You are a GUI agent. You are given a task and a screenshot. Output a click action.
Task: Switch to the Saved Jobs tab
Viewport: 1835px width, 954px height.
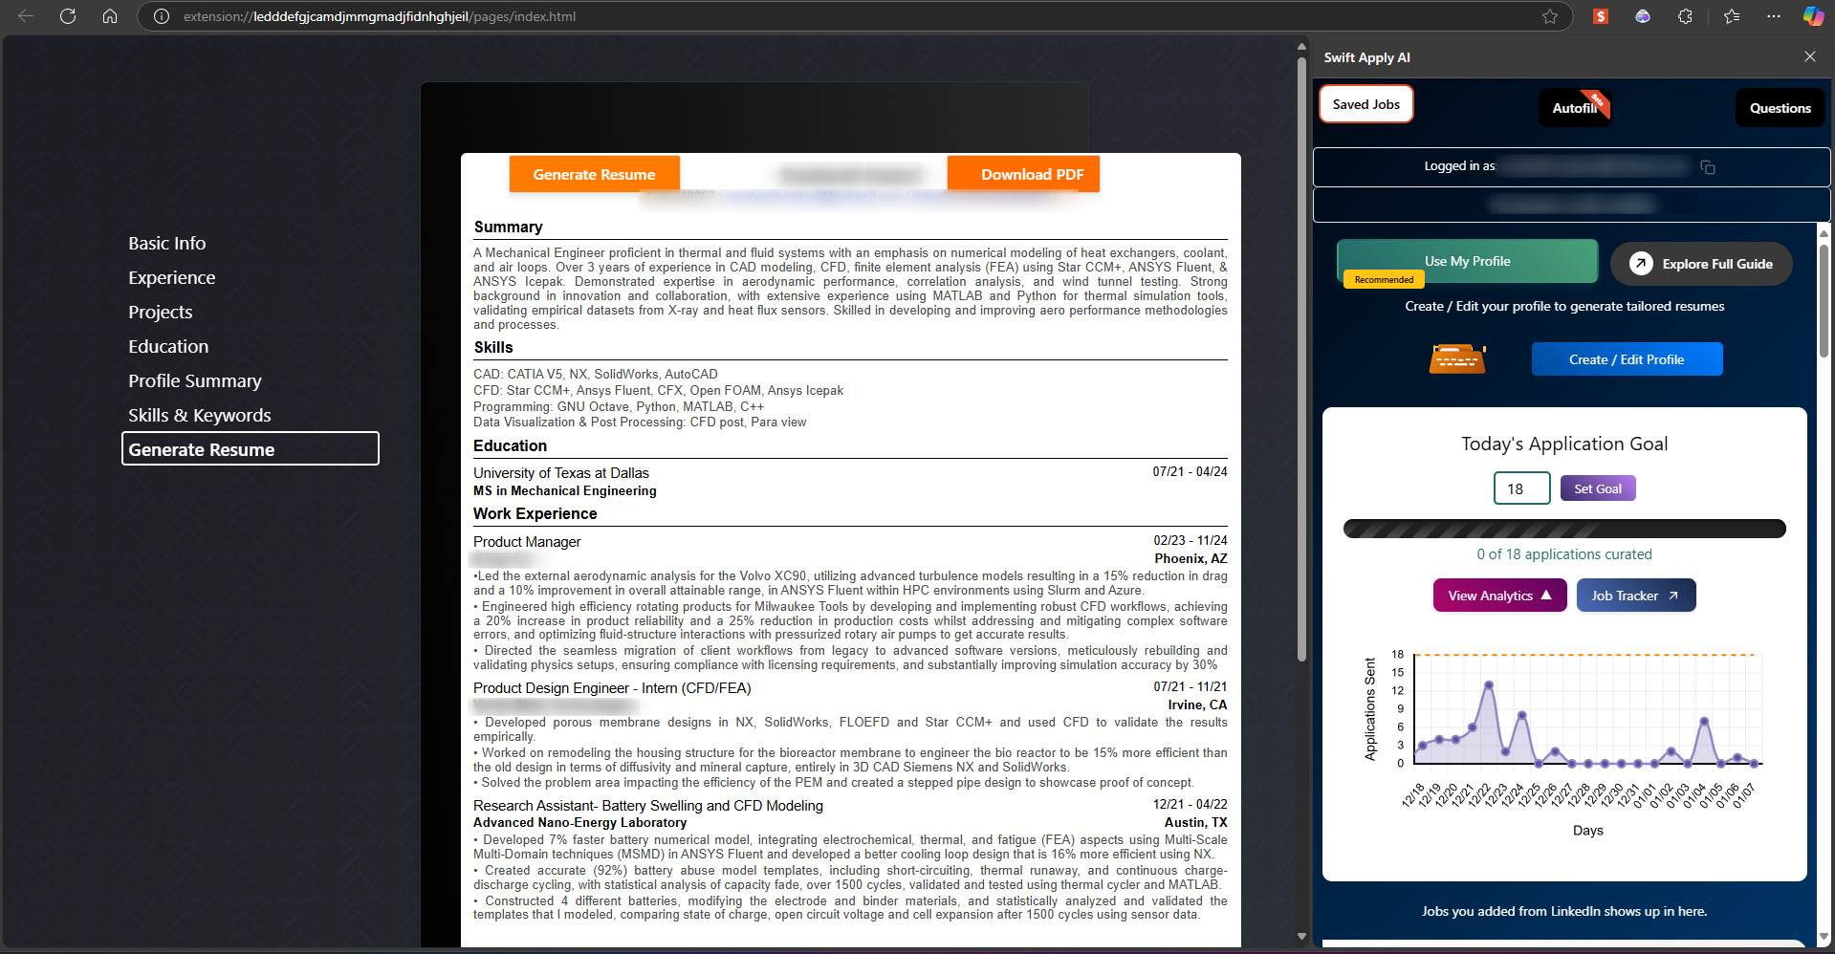coord(1365,104)
